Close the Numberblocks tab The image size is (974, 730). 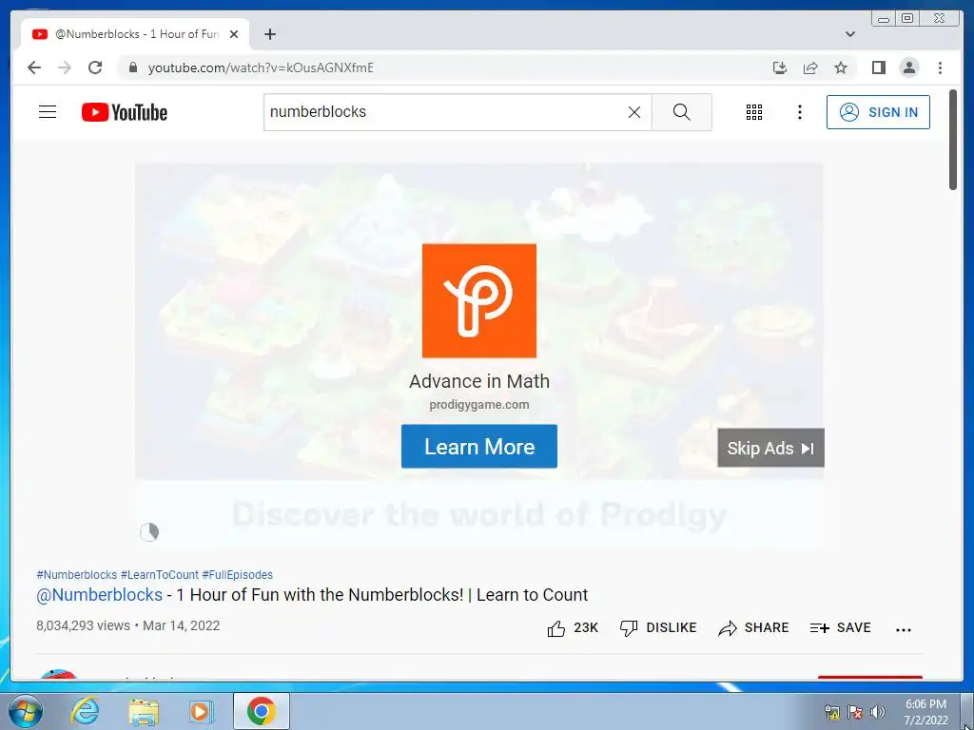(234, 34)
